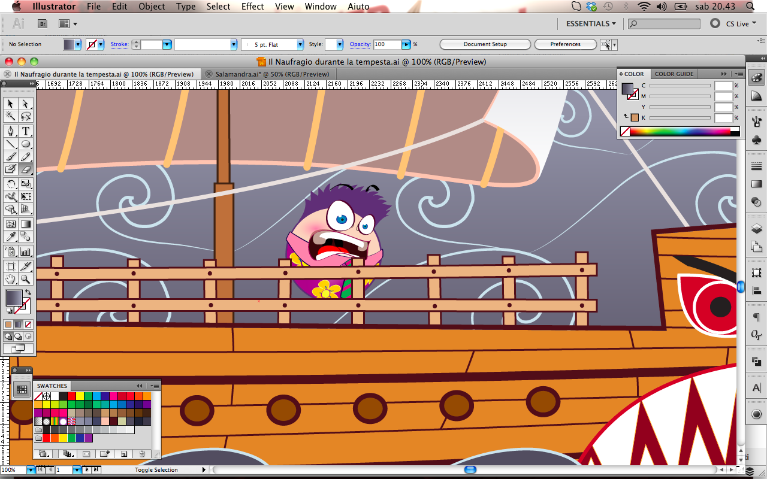The image size is (767, 479).
Task: Select the Line Segment tool
Action: coord(11,144)
